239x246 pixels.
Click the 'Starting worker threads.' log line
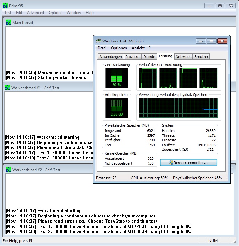click(x=47, y=77)
